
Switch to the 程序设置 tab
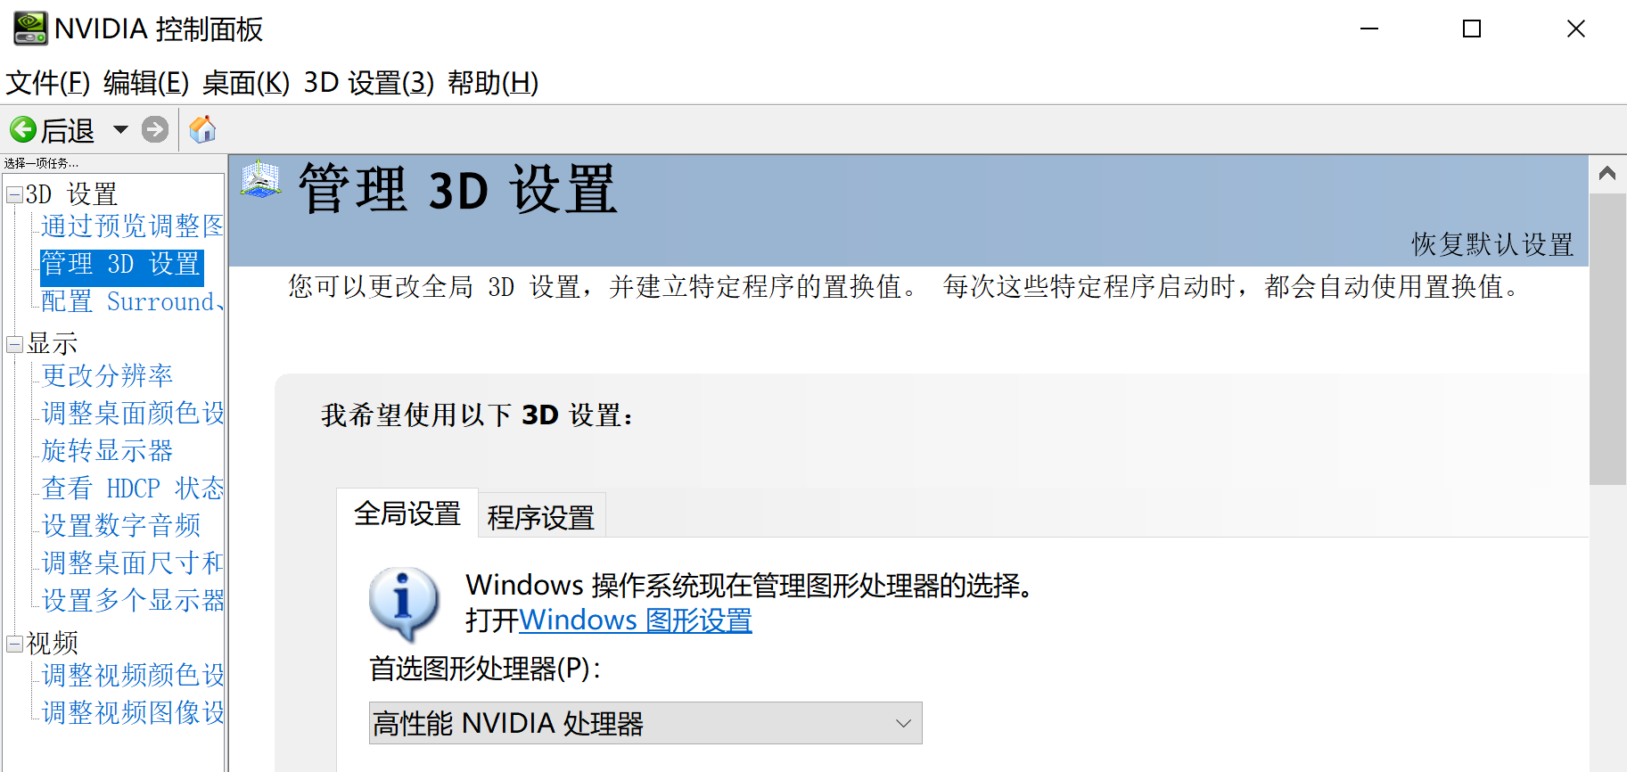(x=540, y=515)
